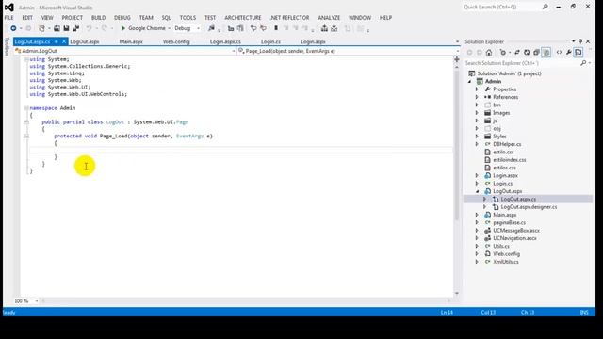
Task: Click the Navigate Backward toolbar icon
Action: (x=13, y=28)
